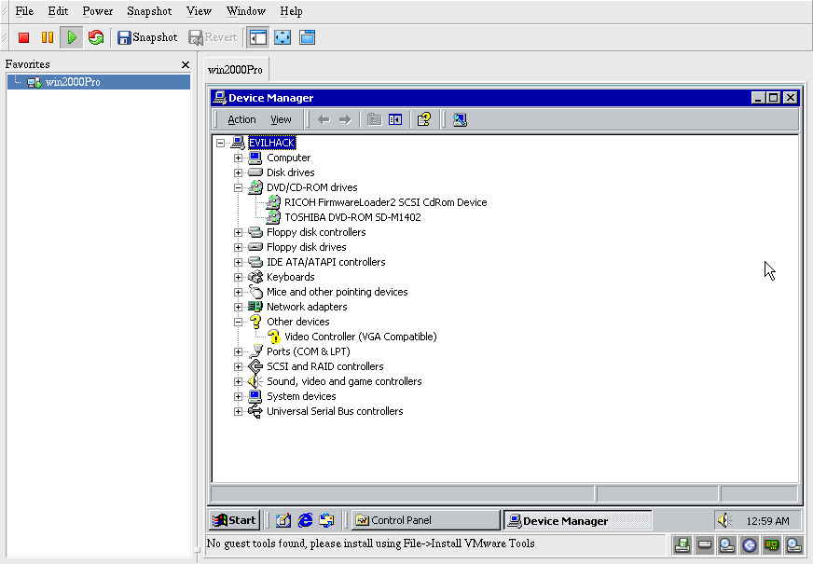Screen dimensions: 813x564
Task: Open Device Manager Action menu
Action: 241,119
